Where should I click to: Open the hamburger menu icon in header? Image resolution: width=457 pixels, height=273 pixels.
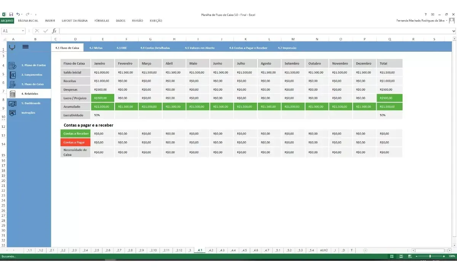click(26, 47)
